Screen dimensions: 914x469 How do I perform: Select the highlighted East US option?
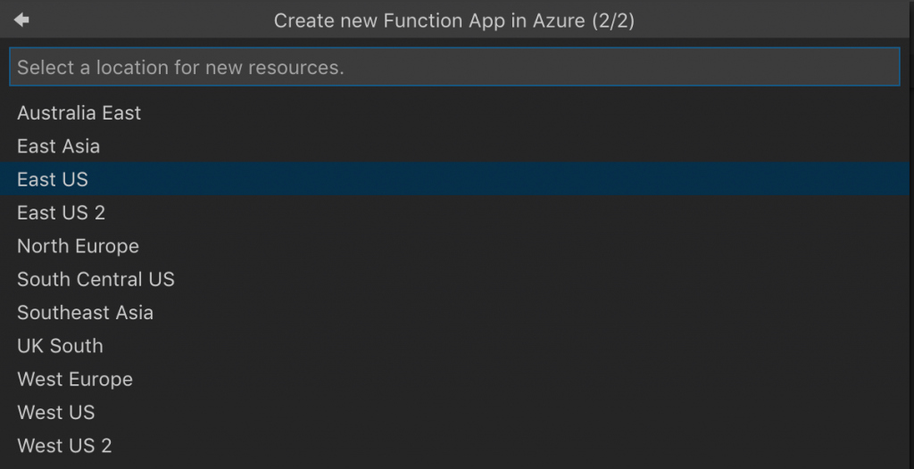click(x=53, y=179)
